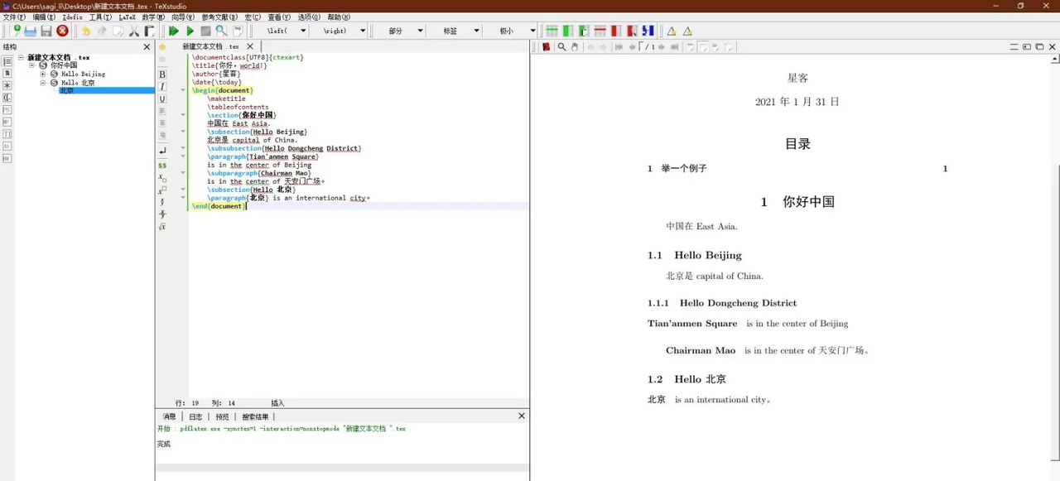The height and width of the screenshot is (481, 1060).
Task: Click the Italic formatting button
Action: [x=162, y=87]
